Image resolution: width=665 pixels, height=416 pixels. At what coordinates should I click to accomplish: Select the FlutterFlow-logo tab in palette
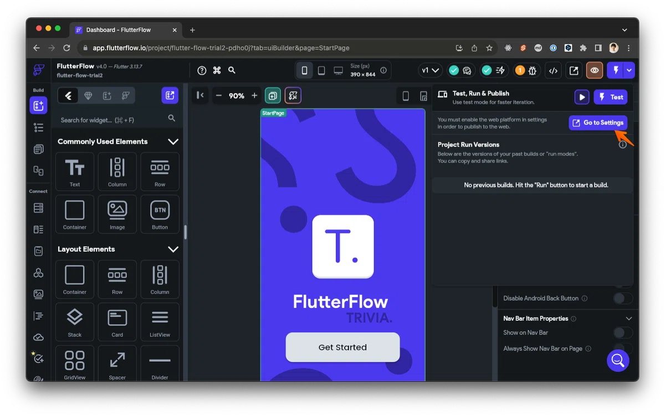126,96
